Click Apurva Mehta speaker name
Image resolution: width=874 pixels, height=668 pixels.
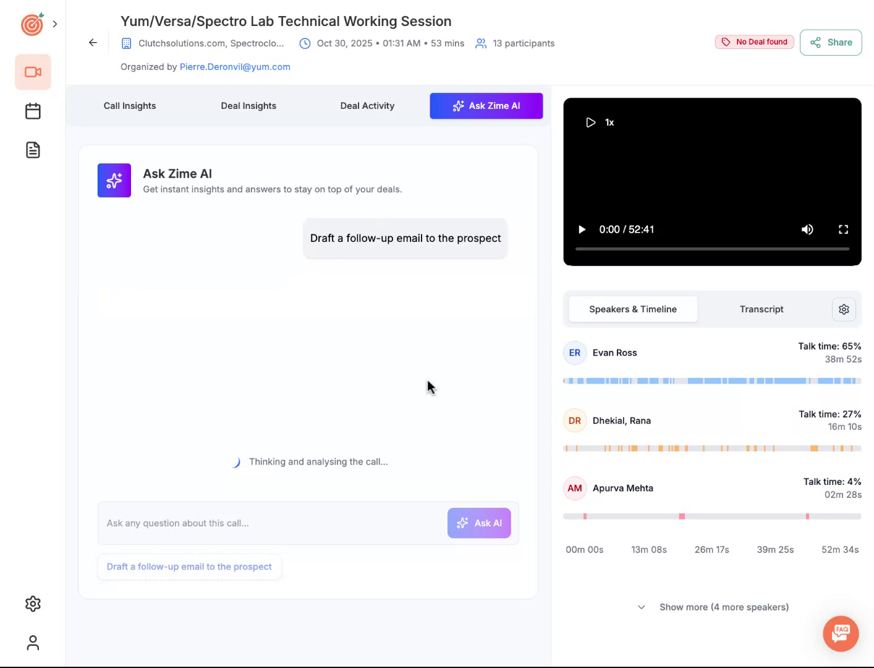click(623, 488)
